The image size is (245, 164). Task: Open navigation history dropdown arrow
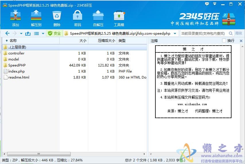click(x=21, y=33)
